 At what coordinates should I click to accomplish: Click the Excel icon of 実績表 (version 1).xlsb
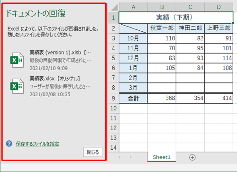pyautogui.click(x=17, y=60)
